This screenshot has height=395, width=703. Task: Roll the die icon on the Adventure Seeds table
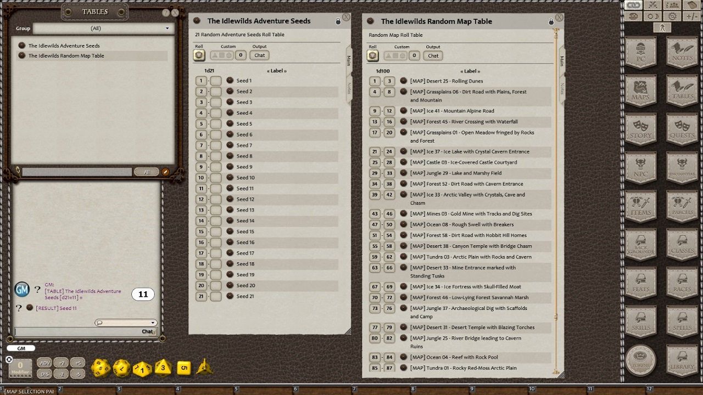200,54
